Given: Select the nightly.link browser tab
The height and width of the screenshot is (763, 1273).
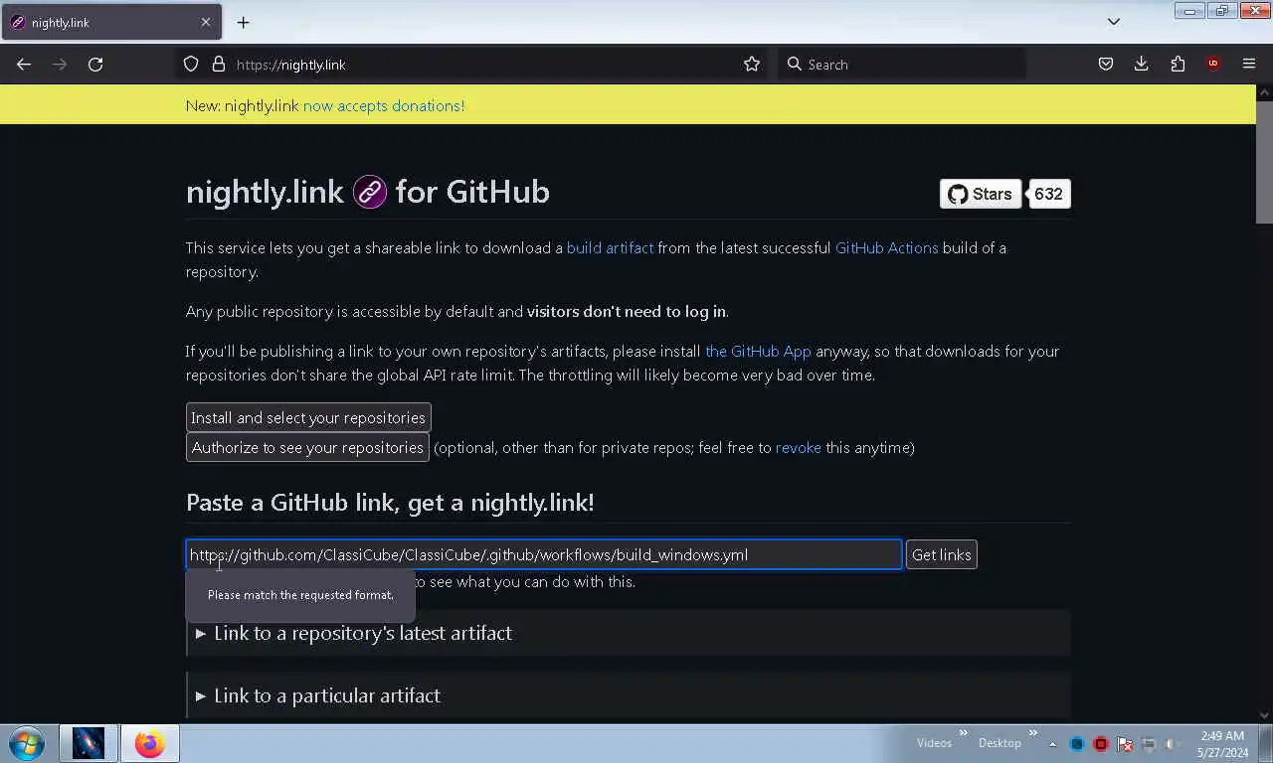Looking at the screenshot, I should pyautogui.click(x=110, y=22).
